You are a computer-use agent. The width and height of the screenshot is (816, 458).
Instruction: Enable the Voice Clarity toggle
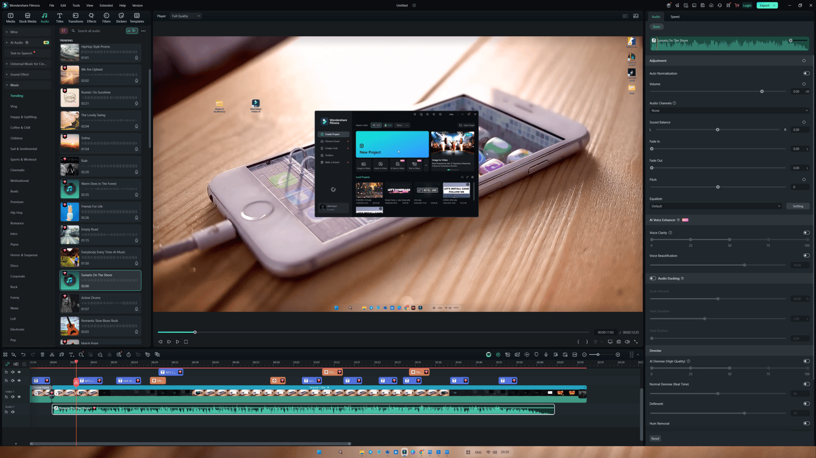coord(806,233)
